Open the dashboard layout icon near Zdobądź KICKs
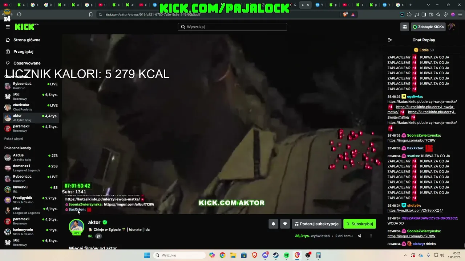 pyautogui.click(x=404, y=27)
